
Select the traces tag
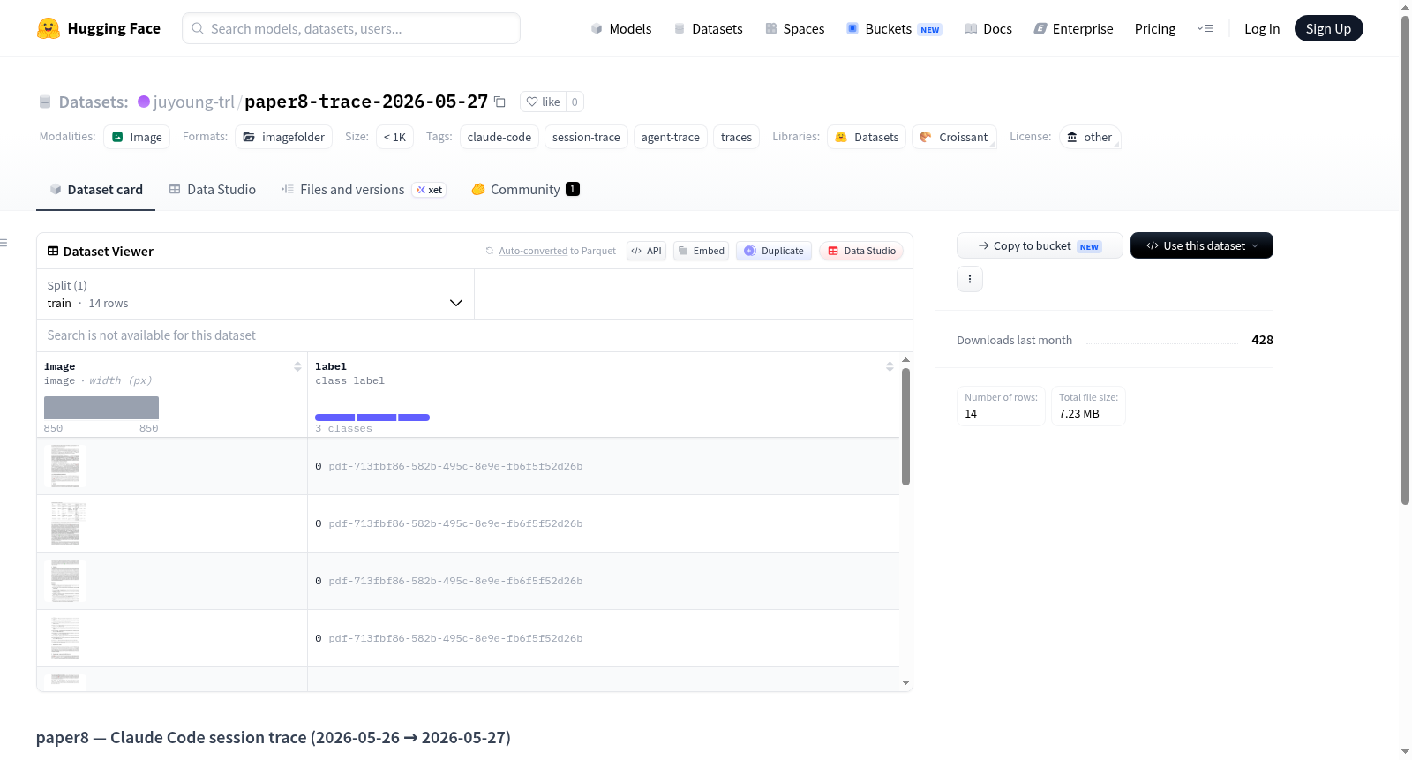(736, 137)
